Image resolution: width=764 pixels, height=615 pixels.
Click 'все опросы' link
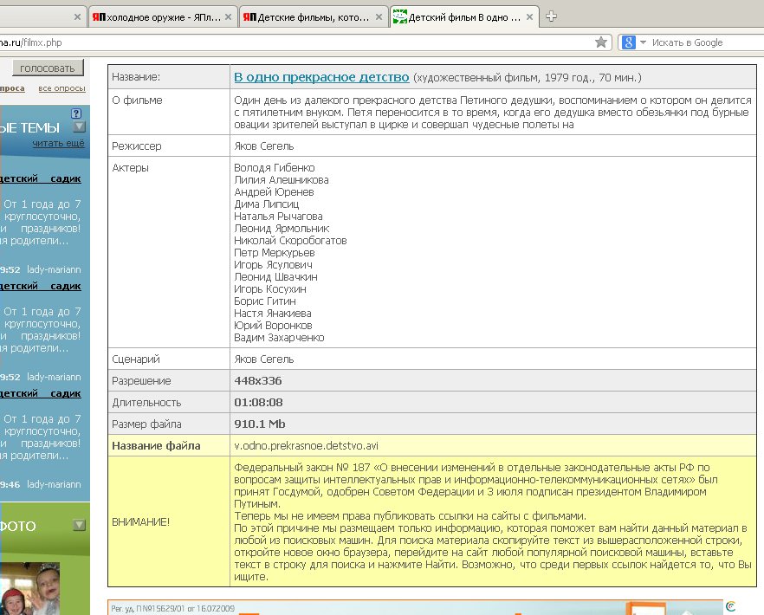point(62,88)
